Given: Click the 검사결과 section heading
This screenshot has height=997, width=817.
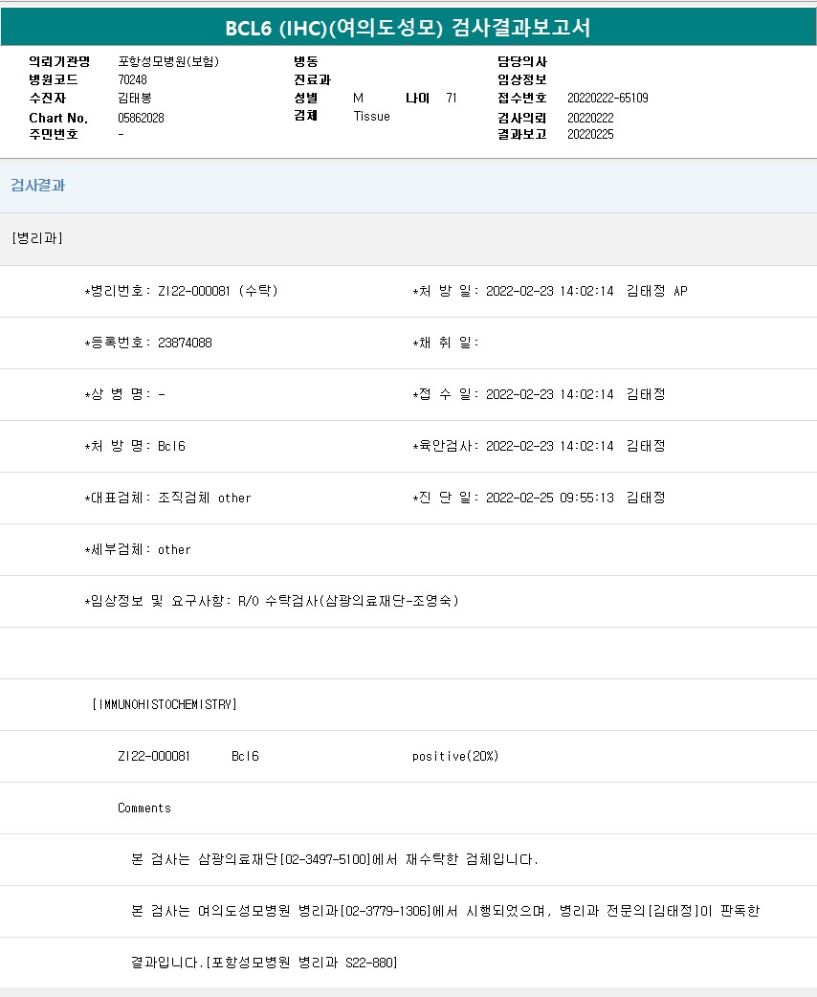Looking at the screenshot, I should tap(37, 185).
